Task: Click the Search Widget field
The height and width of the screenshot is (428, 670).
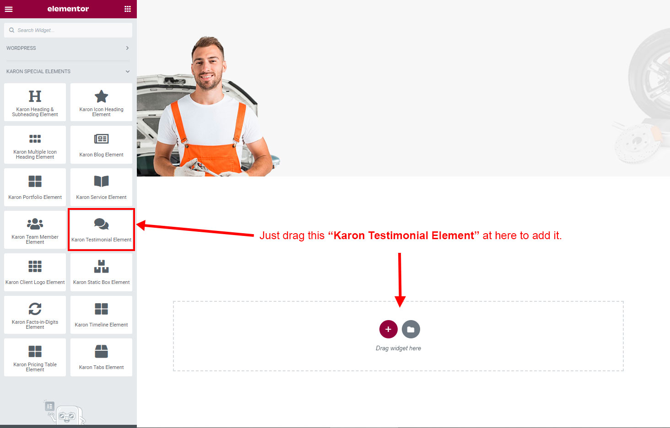Action: (68, 30)
